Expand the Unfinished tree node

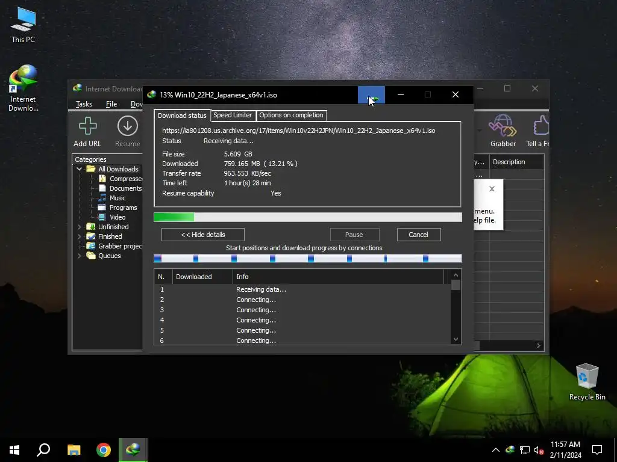[x=79, y=227]
